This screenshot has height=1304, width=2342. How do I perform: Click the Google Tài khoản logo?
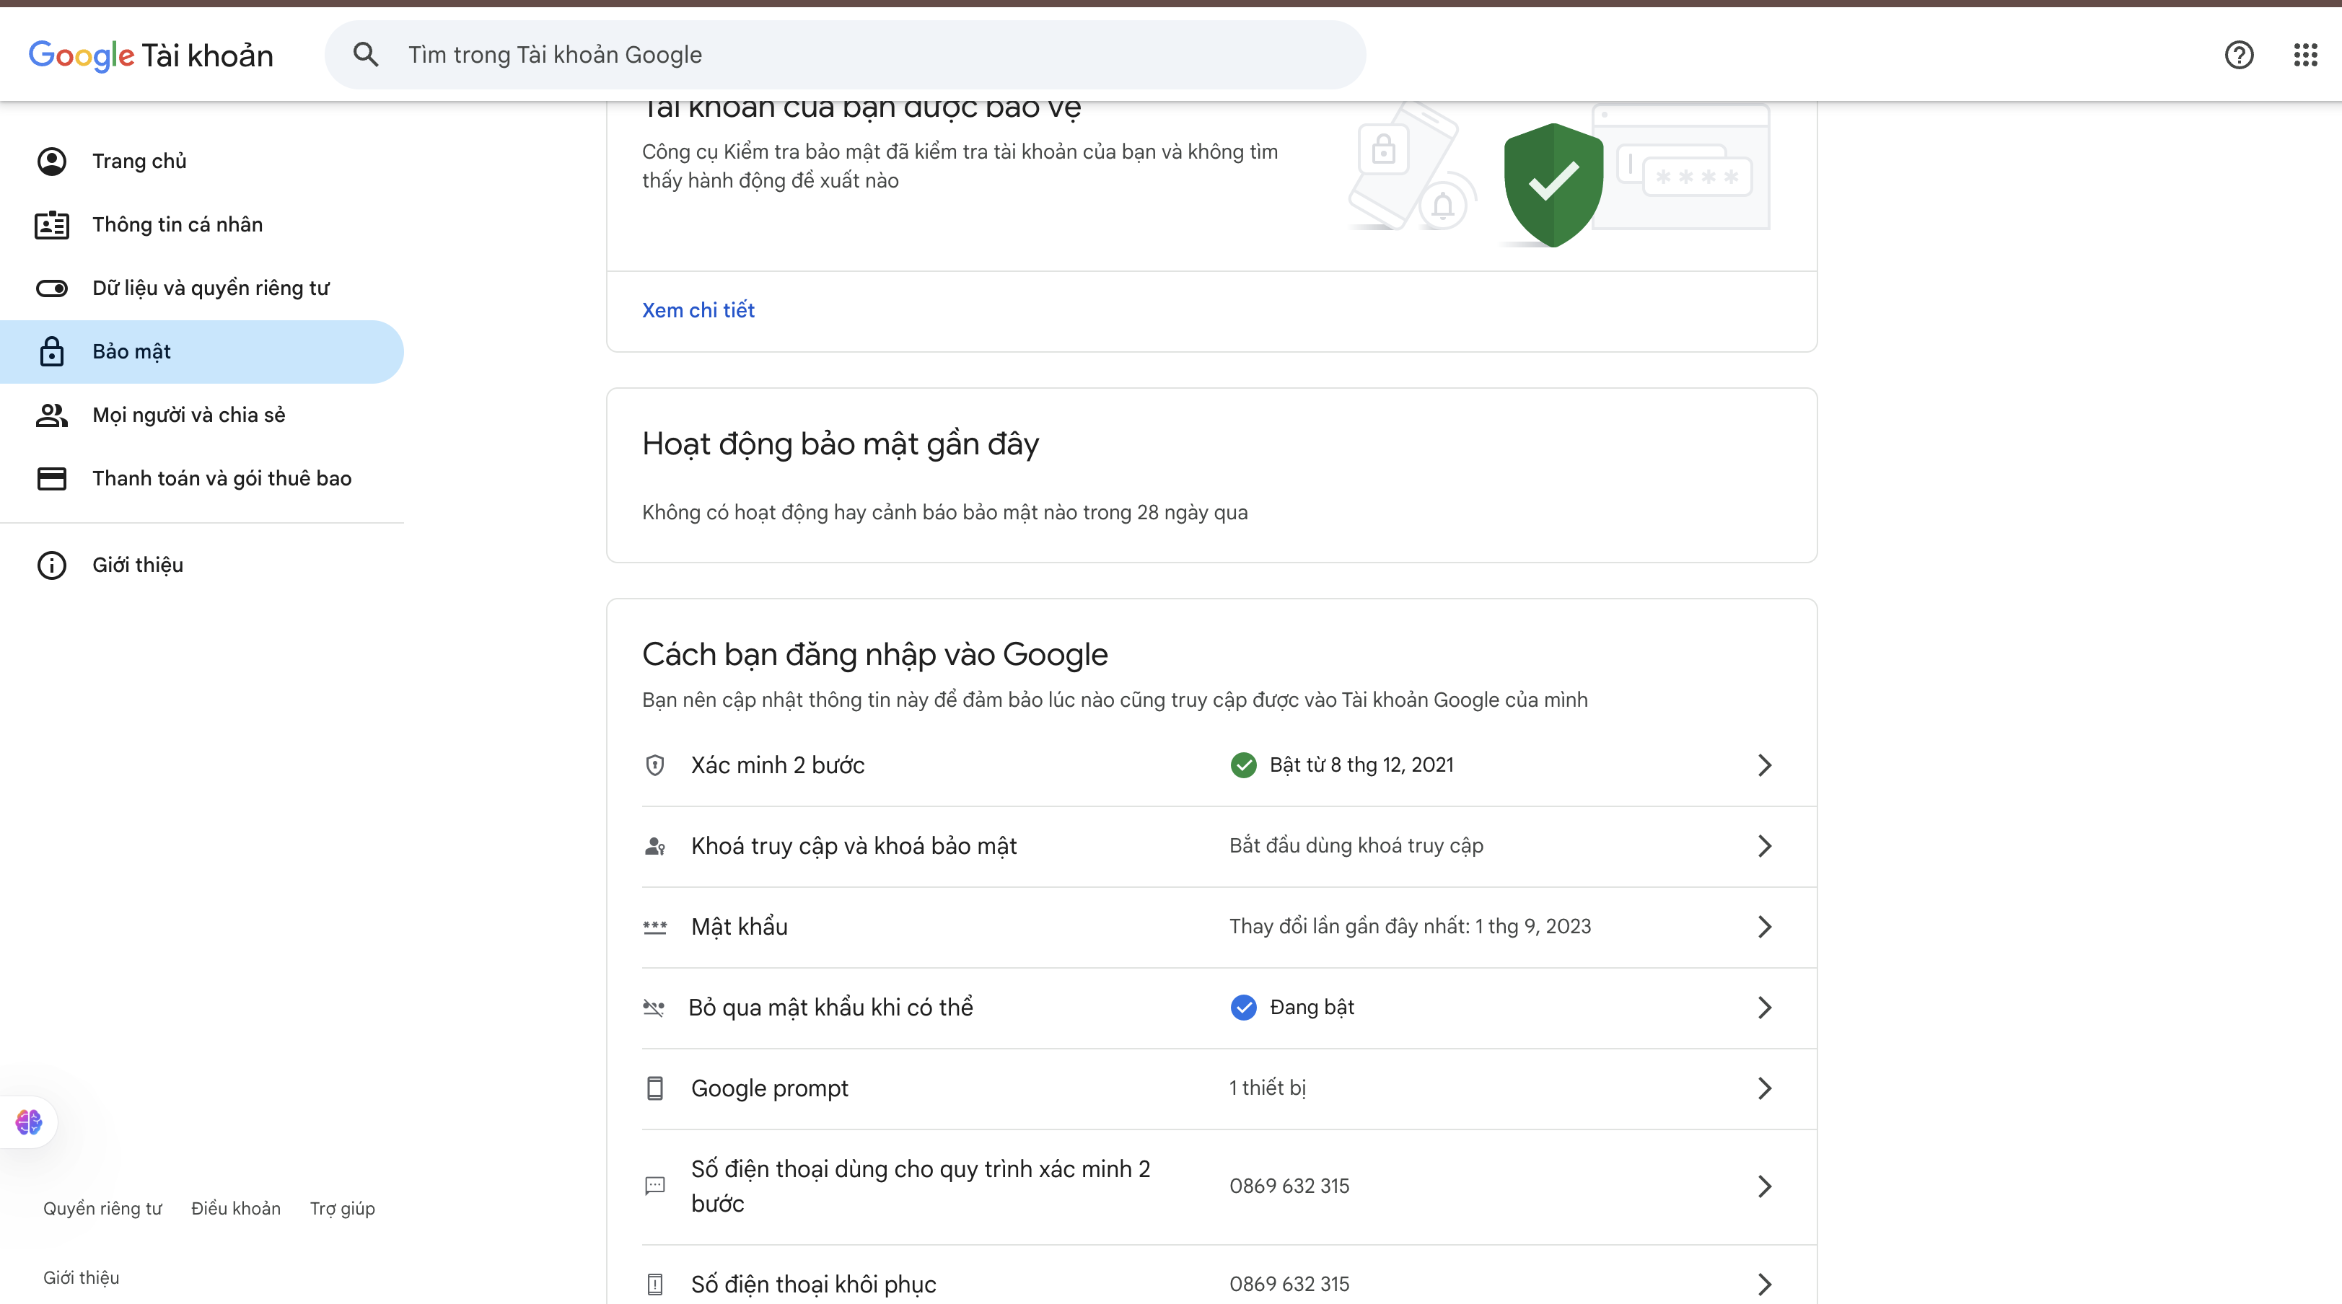click(x=151, y=56)
